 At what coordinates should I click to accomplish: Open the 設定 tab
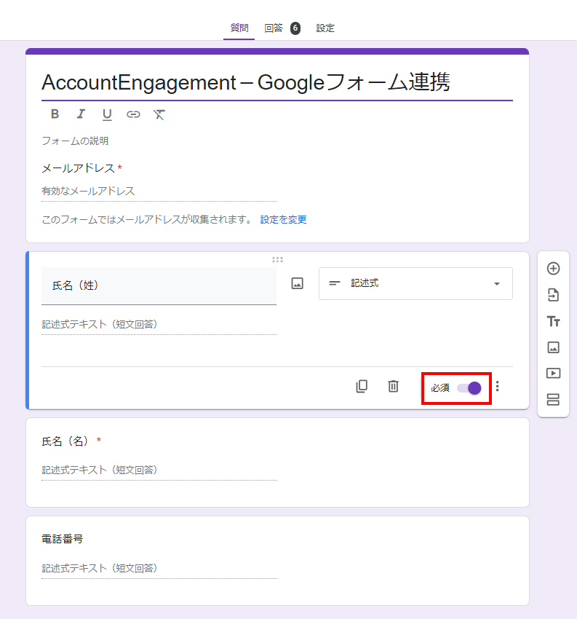tap(325, 28)
